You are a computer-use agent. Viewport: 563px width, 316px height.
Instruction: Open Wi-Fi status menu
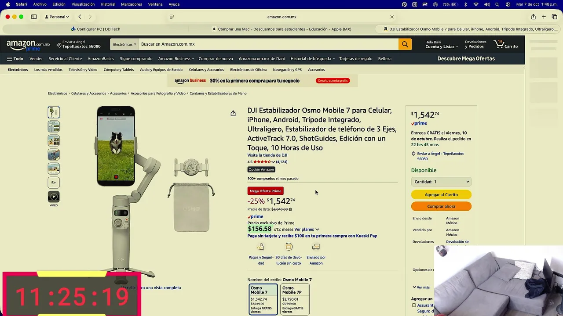[x=476, y=4]
